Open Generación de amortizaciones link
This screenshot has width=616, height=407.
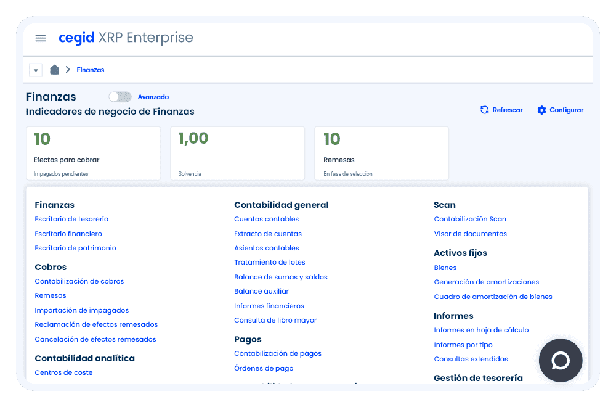(x=486, y=282)
